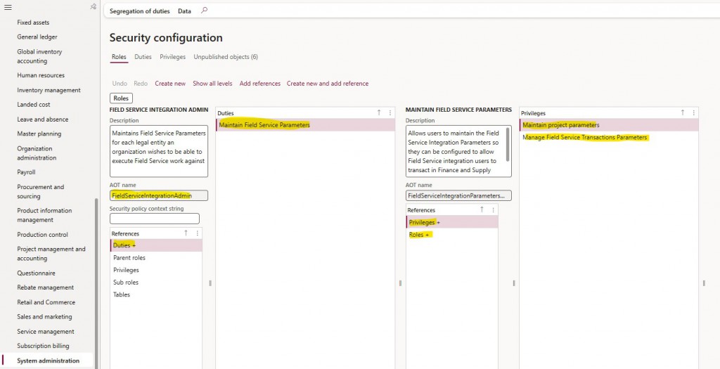
Task: Open Segregation of duties menu
Action: point(140,11)
